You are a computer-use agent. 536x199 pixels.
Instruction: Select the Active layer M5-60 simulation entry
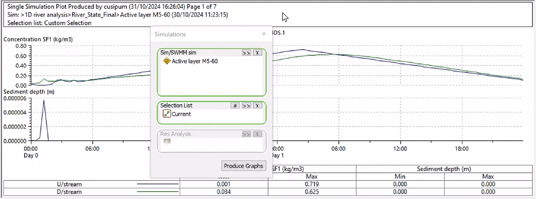click(195, 61)
